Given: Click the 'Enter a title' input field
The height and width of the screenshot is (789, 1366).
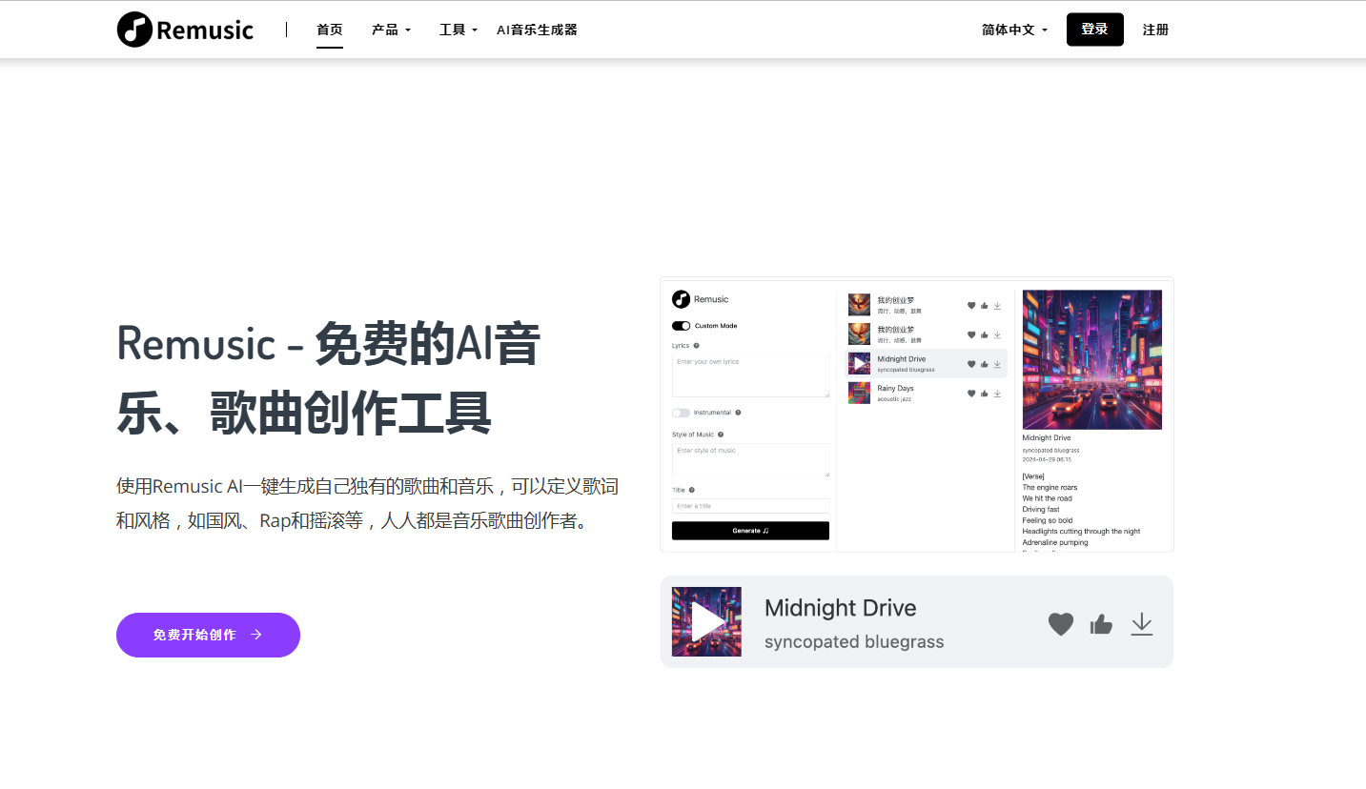Looking at the screenshot, I should pyautogui.click(x=750, y=506).
